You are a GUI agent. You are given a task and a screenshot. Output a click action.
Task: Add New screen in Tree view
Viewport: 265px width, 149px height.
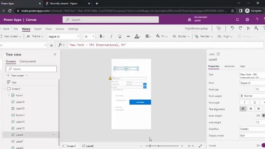point(17,75)
